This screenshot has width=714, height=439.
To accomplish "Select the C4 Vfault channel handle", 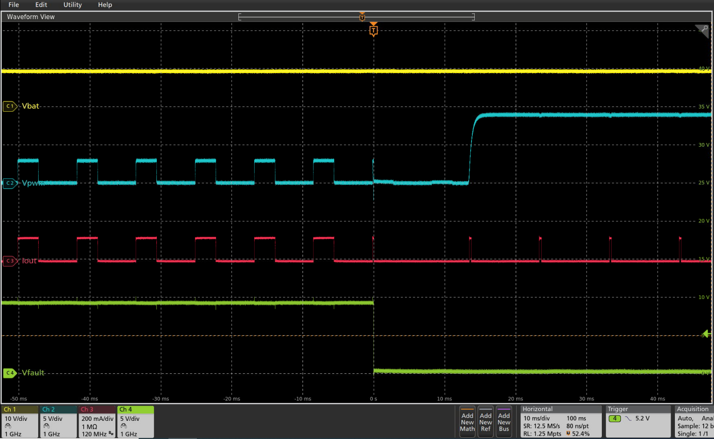I will [x=10, y=373].
